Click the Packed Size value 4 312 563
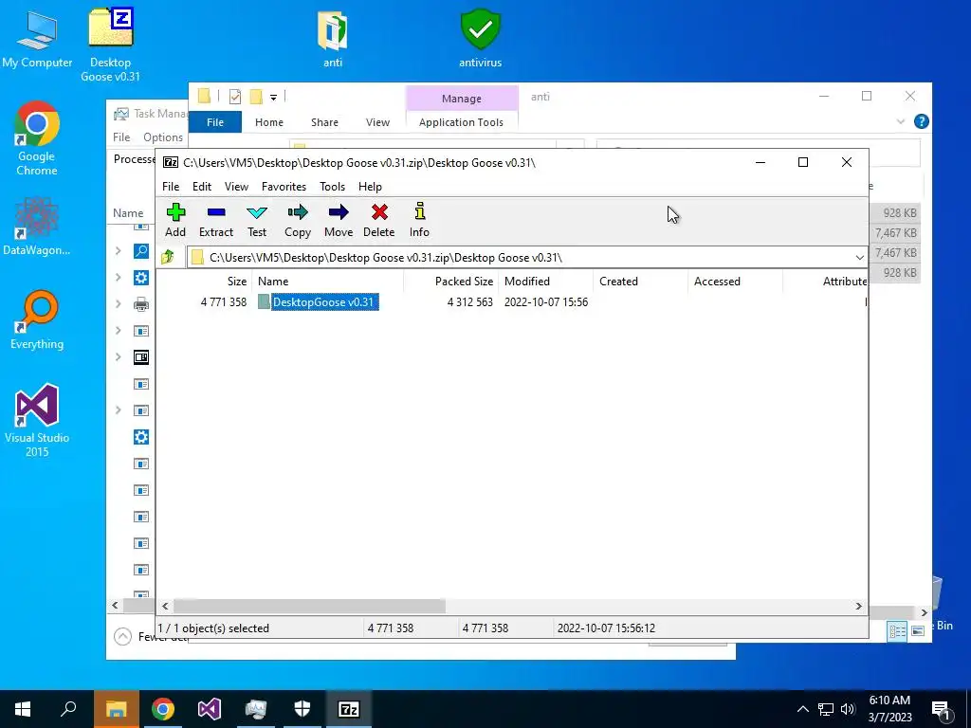Screen dimensions: 971x728 [x=470, y=302]
